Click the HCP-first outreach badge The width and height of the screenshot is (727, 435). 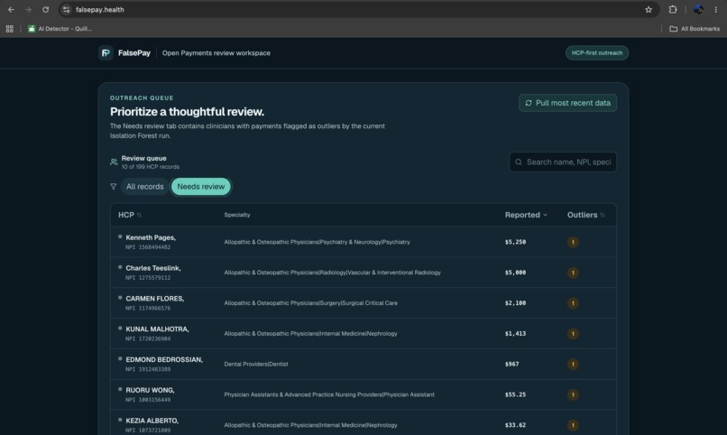pyautogui.click(x=597, y=53)
